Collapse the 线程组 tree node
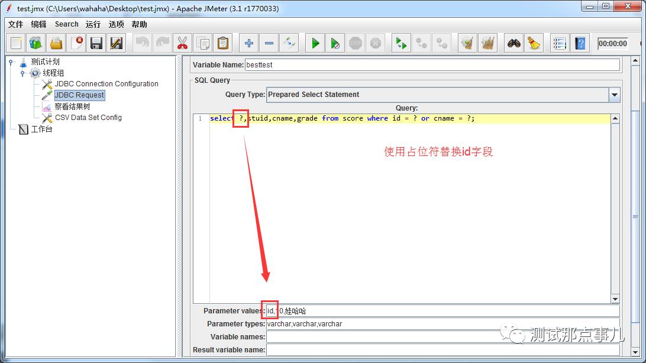 point(22,73)
